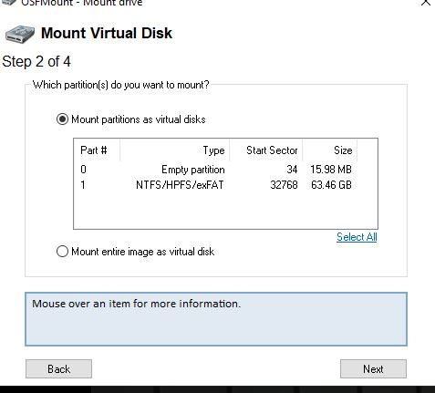Viewport: 435px width, 393px height.
Task: Close the OSFMount dialog window
Action: [x=426, y=3]
